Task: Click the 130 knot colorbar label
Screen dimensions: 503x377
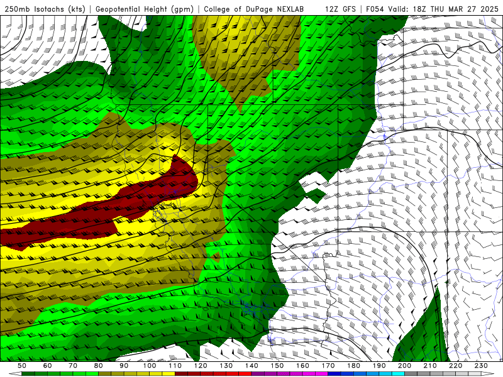Action: click(226, 366)
